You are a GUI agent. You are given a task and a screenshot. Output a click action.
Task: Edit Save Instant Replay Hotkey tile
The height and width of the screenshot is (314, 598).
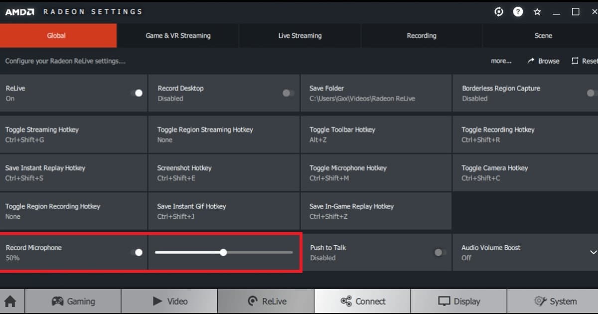(74, 173)
